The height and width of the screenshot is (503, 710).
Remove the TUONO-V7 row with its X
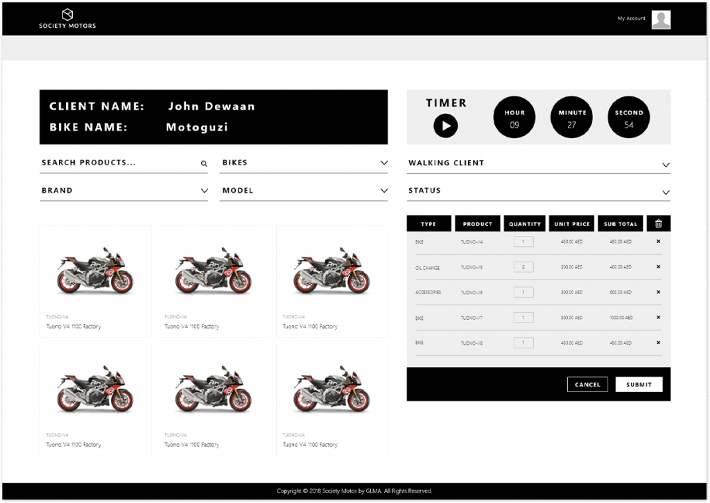click(x=659, y=318)
